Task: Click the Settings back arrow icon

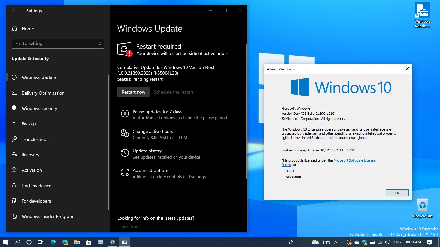Action: point(14,10)
